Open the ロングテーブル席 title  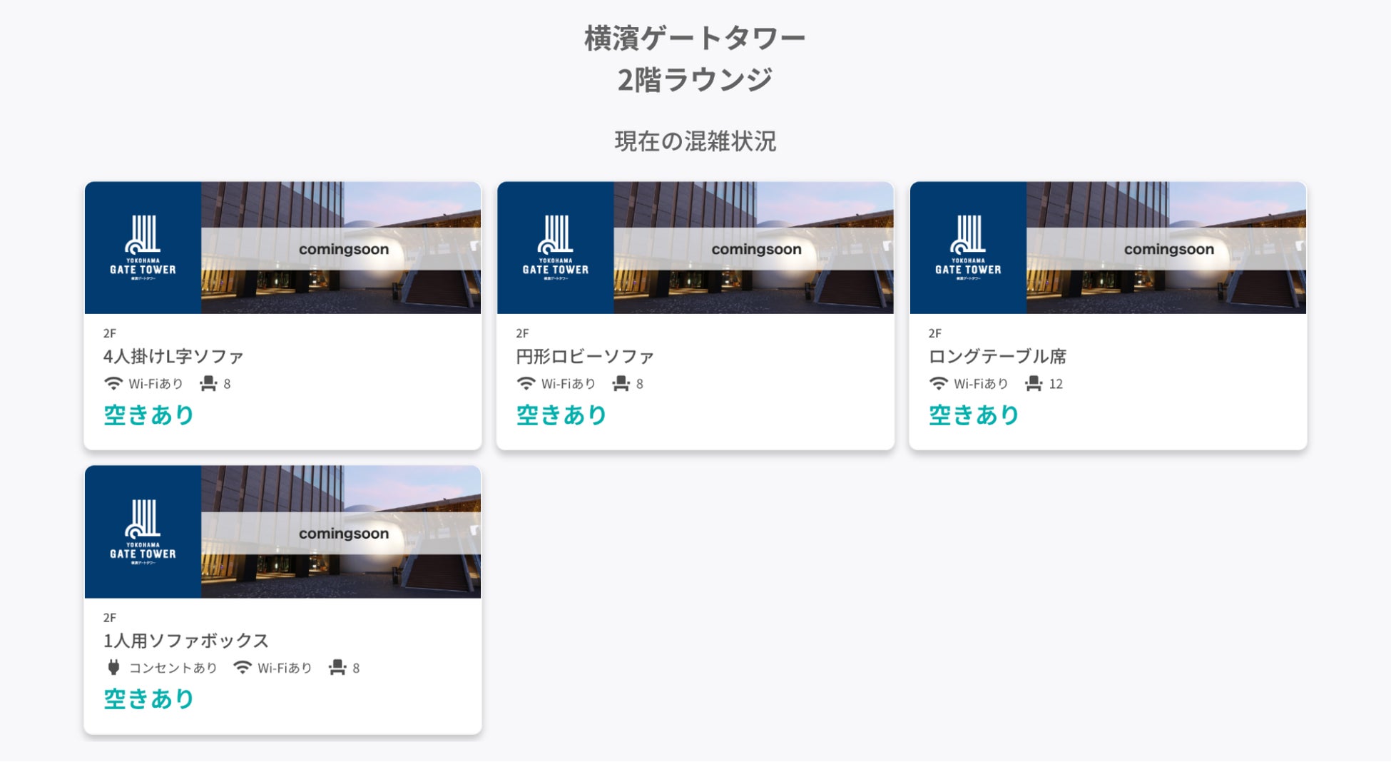[x=997, y=356]
